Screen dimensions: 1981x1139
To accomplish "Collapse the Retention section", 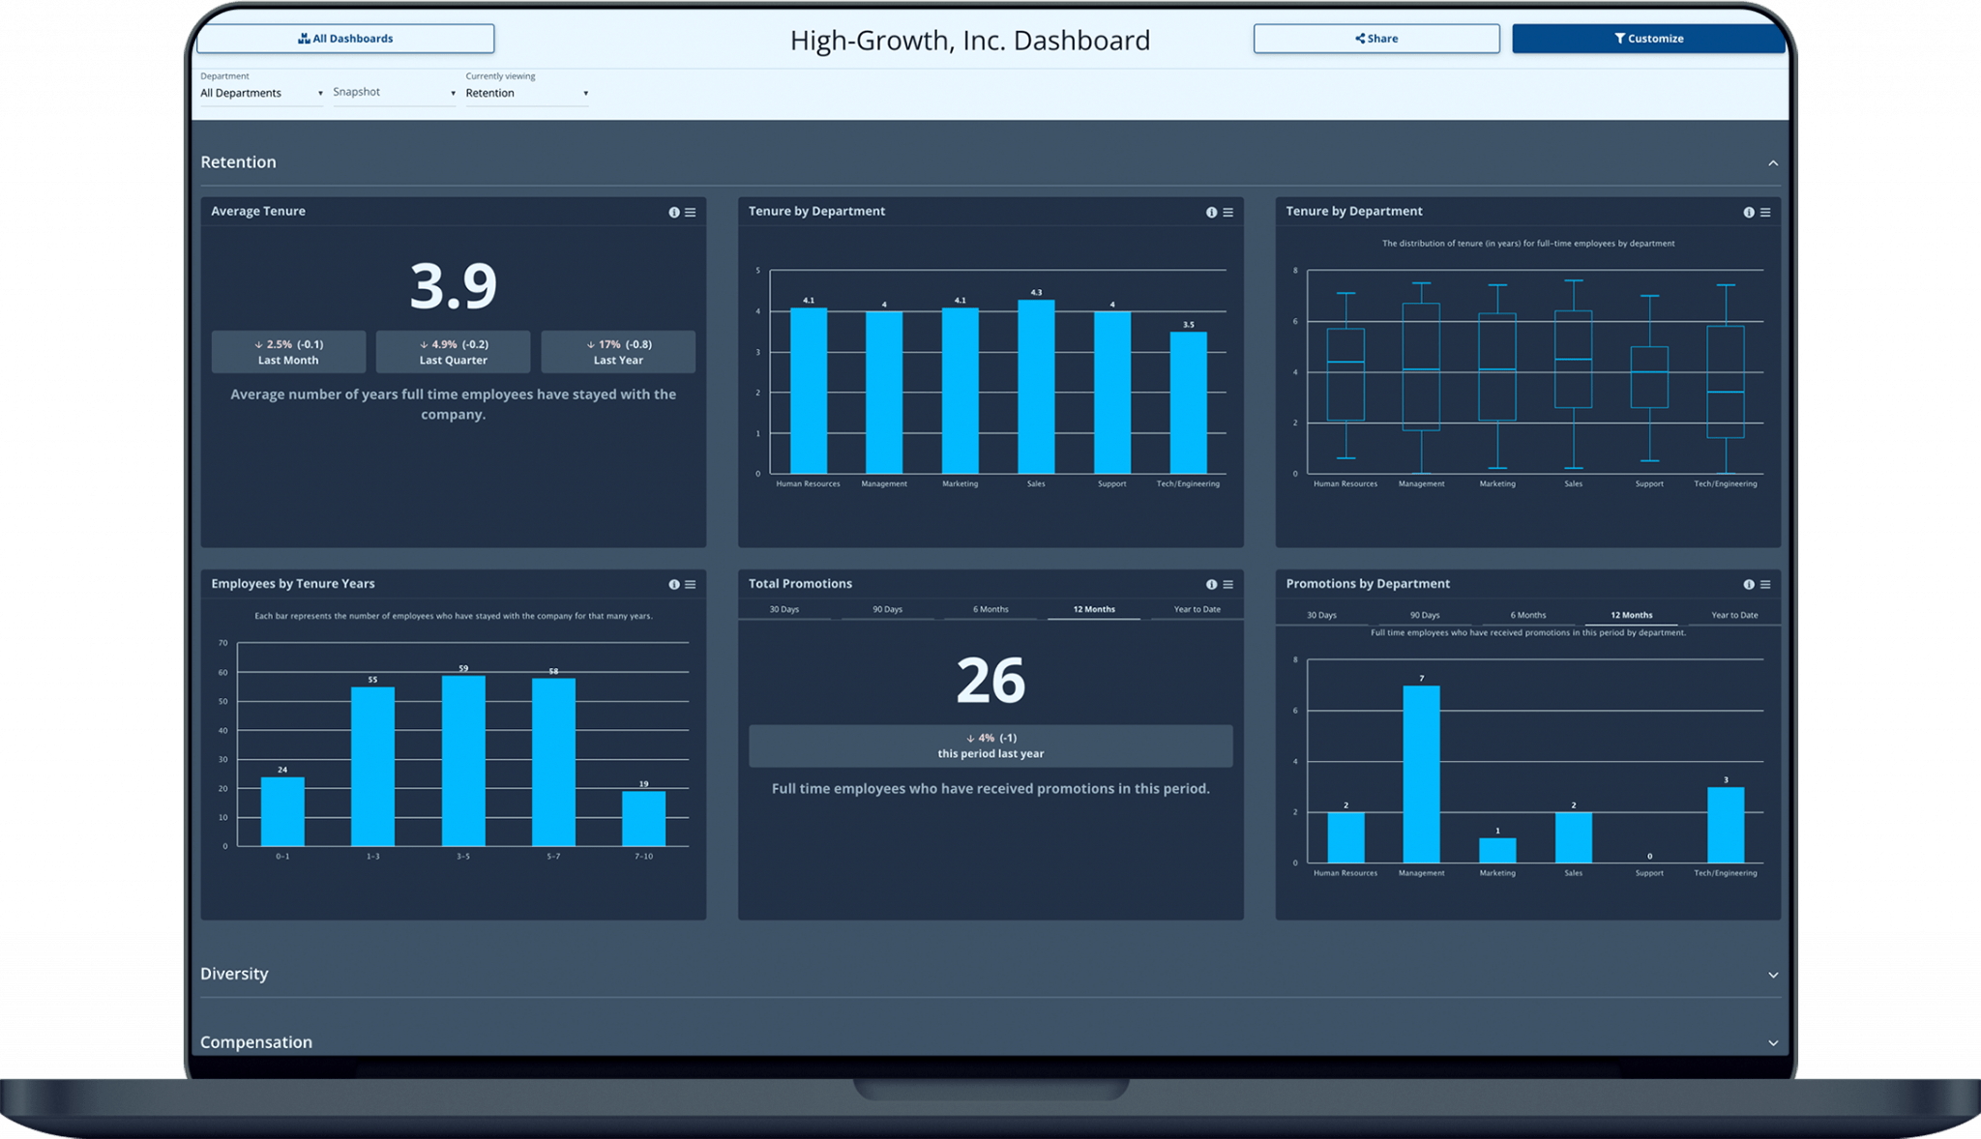I will point(1774,161).
